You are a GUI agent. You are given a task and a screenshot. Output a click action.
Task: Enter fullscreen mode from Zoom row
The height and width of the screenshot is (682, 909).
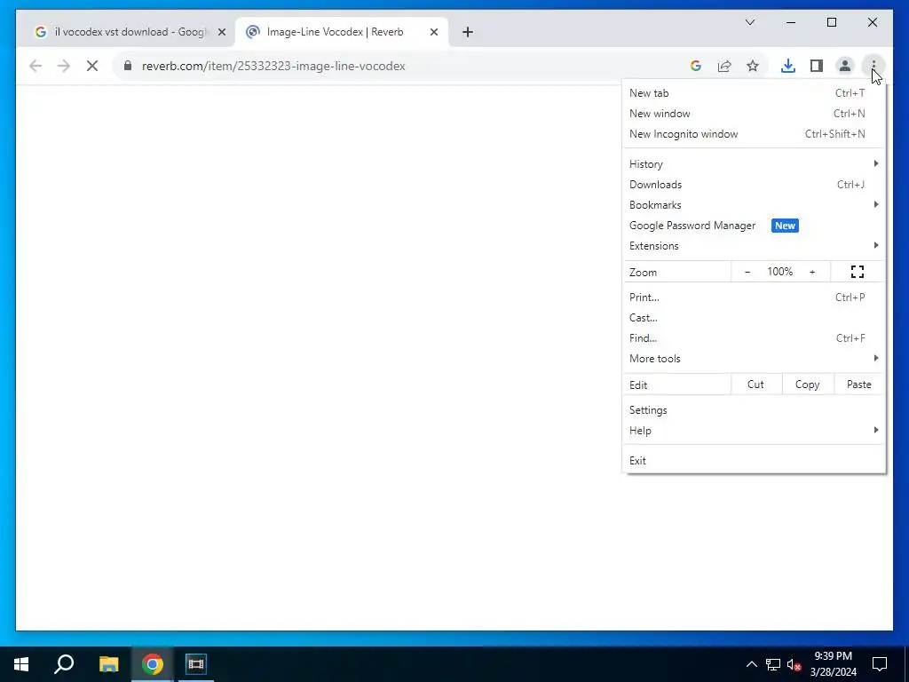(x=858, y=272)
